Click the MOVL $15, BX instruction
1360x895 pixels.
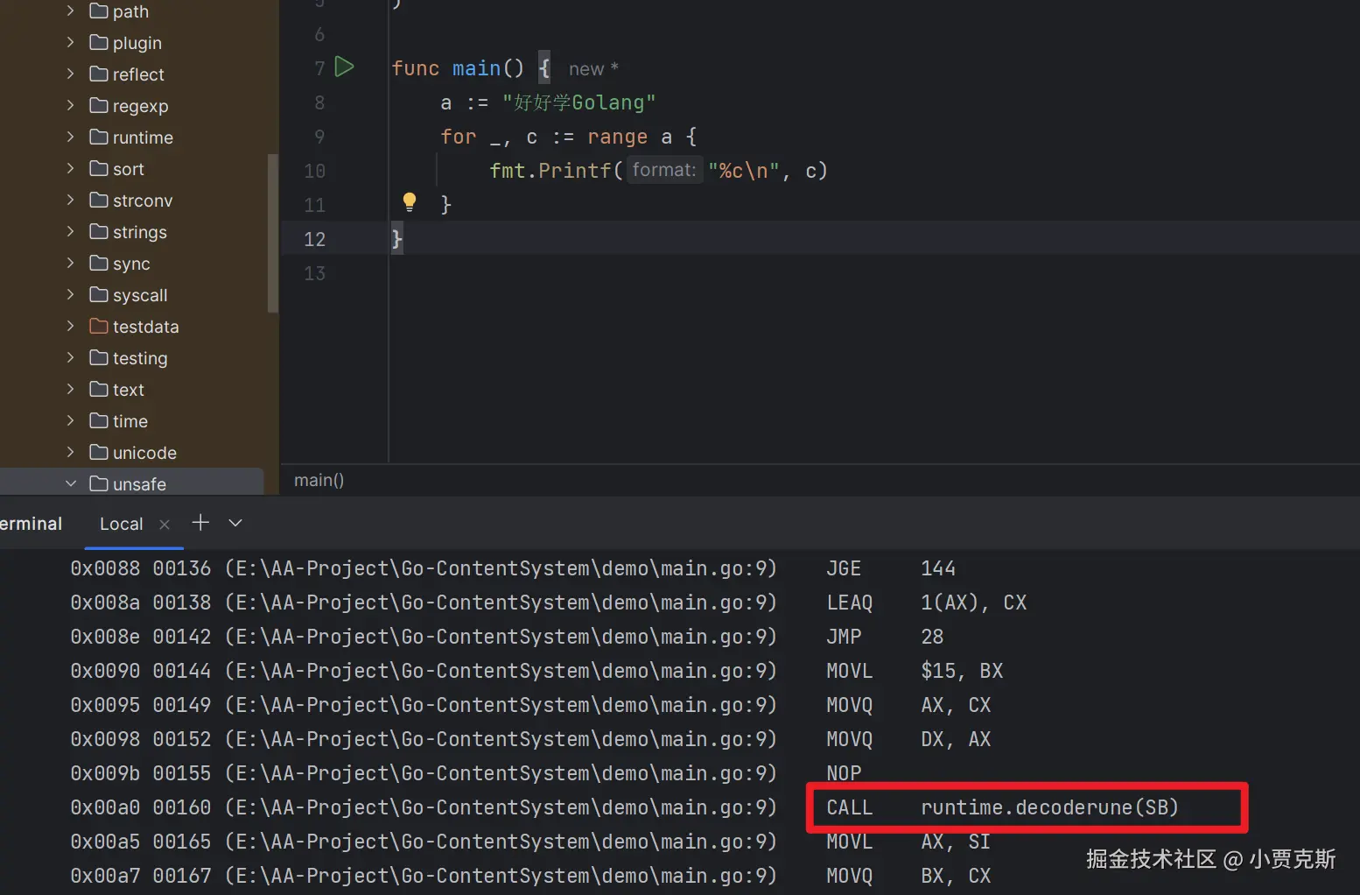[x=915, y=671]
